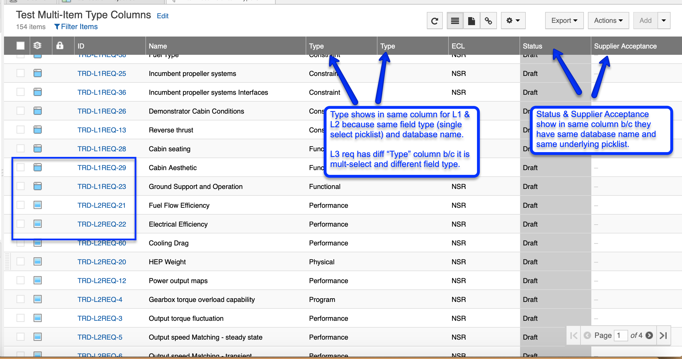Screen dimensions: 682x359
Task: Expand the Add button dropdown arrow
Action: coord(664,21)
